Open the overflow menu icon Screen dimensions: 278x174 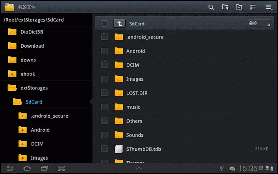pos(269,7)
